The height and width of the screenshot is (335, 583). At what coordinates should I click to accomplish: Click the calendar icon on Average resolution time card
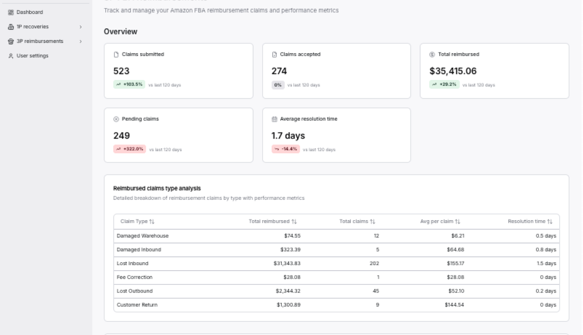[274, 119]
